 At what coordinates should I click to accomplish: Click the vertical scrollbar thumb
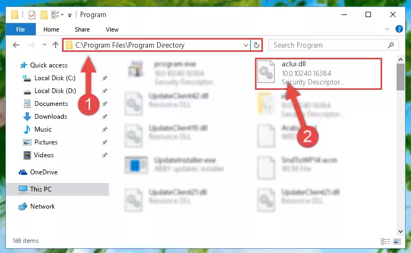click(400, 77)
